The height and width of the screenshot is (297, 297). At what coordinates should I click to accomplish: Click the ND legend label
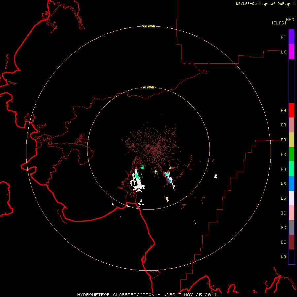pos(283,257)
